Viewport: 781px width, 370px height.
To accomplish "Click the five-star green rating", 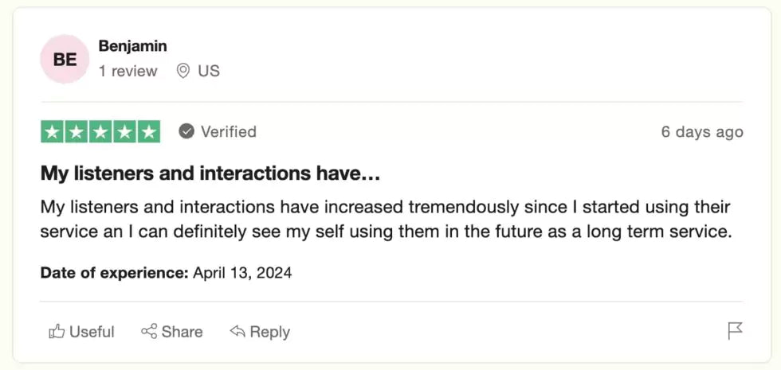I will click(x=100, y=132).
